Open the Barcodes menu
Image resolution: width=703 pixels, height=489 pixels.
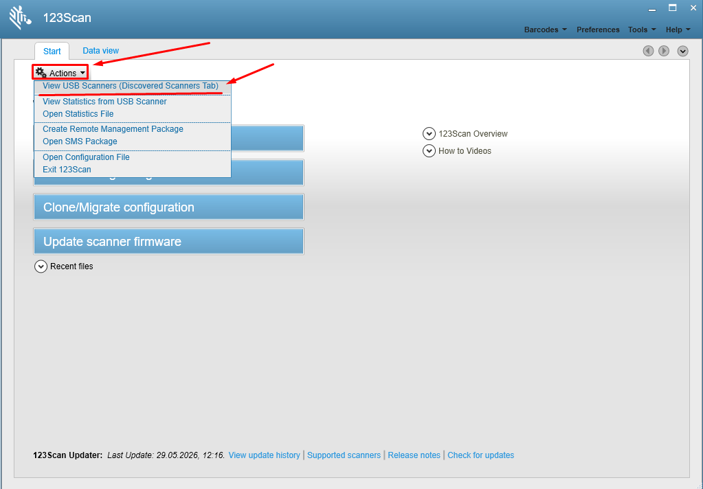point(545,30)
